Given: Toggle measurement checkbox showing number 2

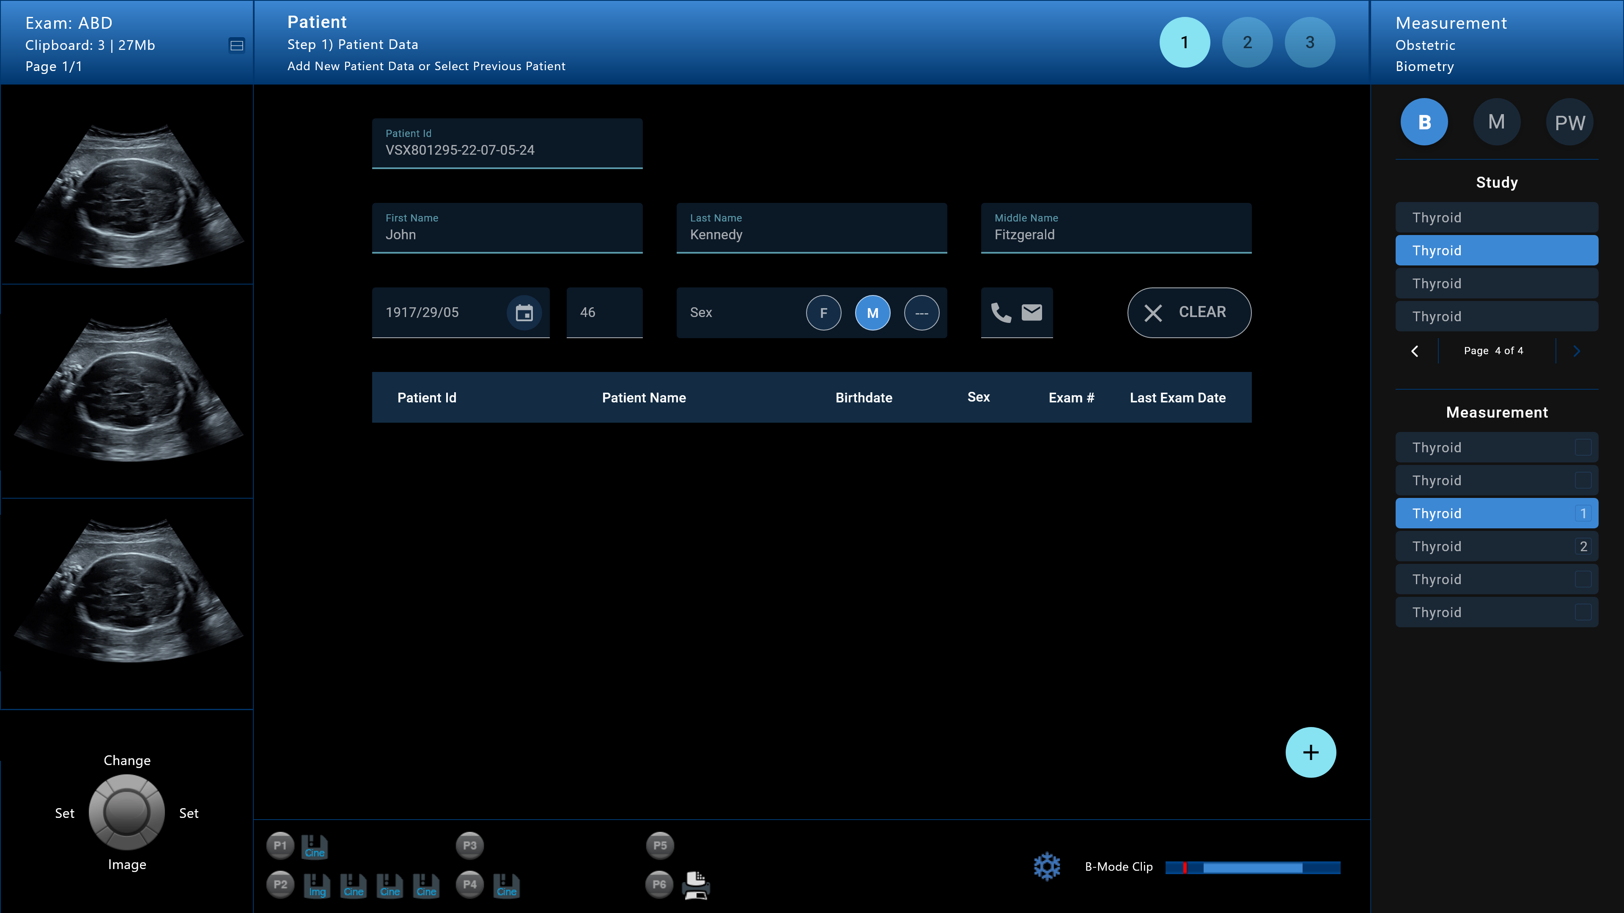Looking at the screenshot, I should (x=1583, y=546).
